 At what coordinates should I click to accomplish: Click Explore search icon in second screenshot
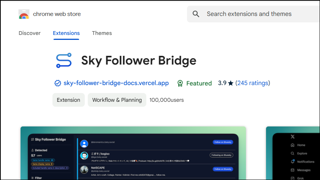coord(293,153)
